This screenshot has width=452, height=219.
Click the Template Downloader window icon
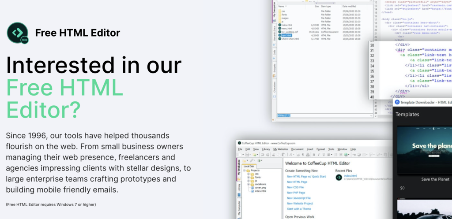pyautogui.click(x=397, y=102)
